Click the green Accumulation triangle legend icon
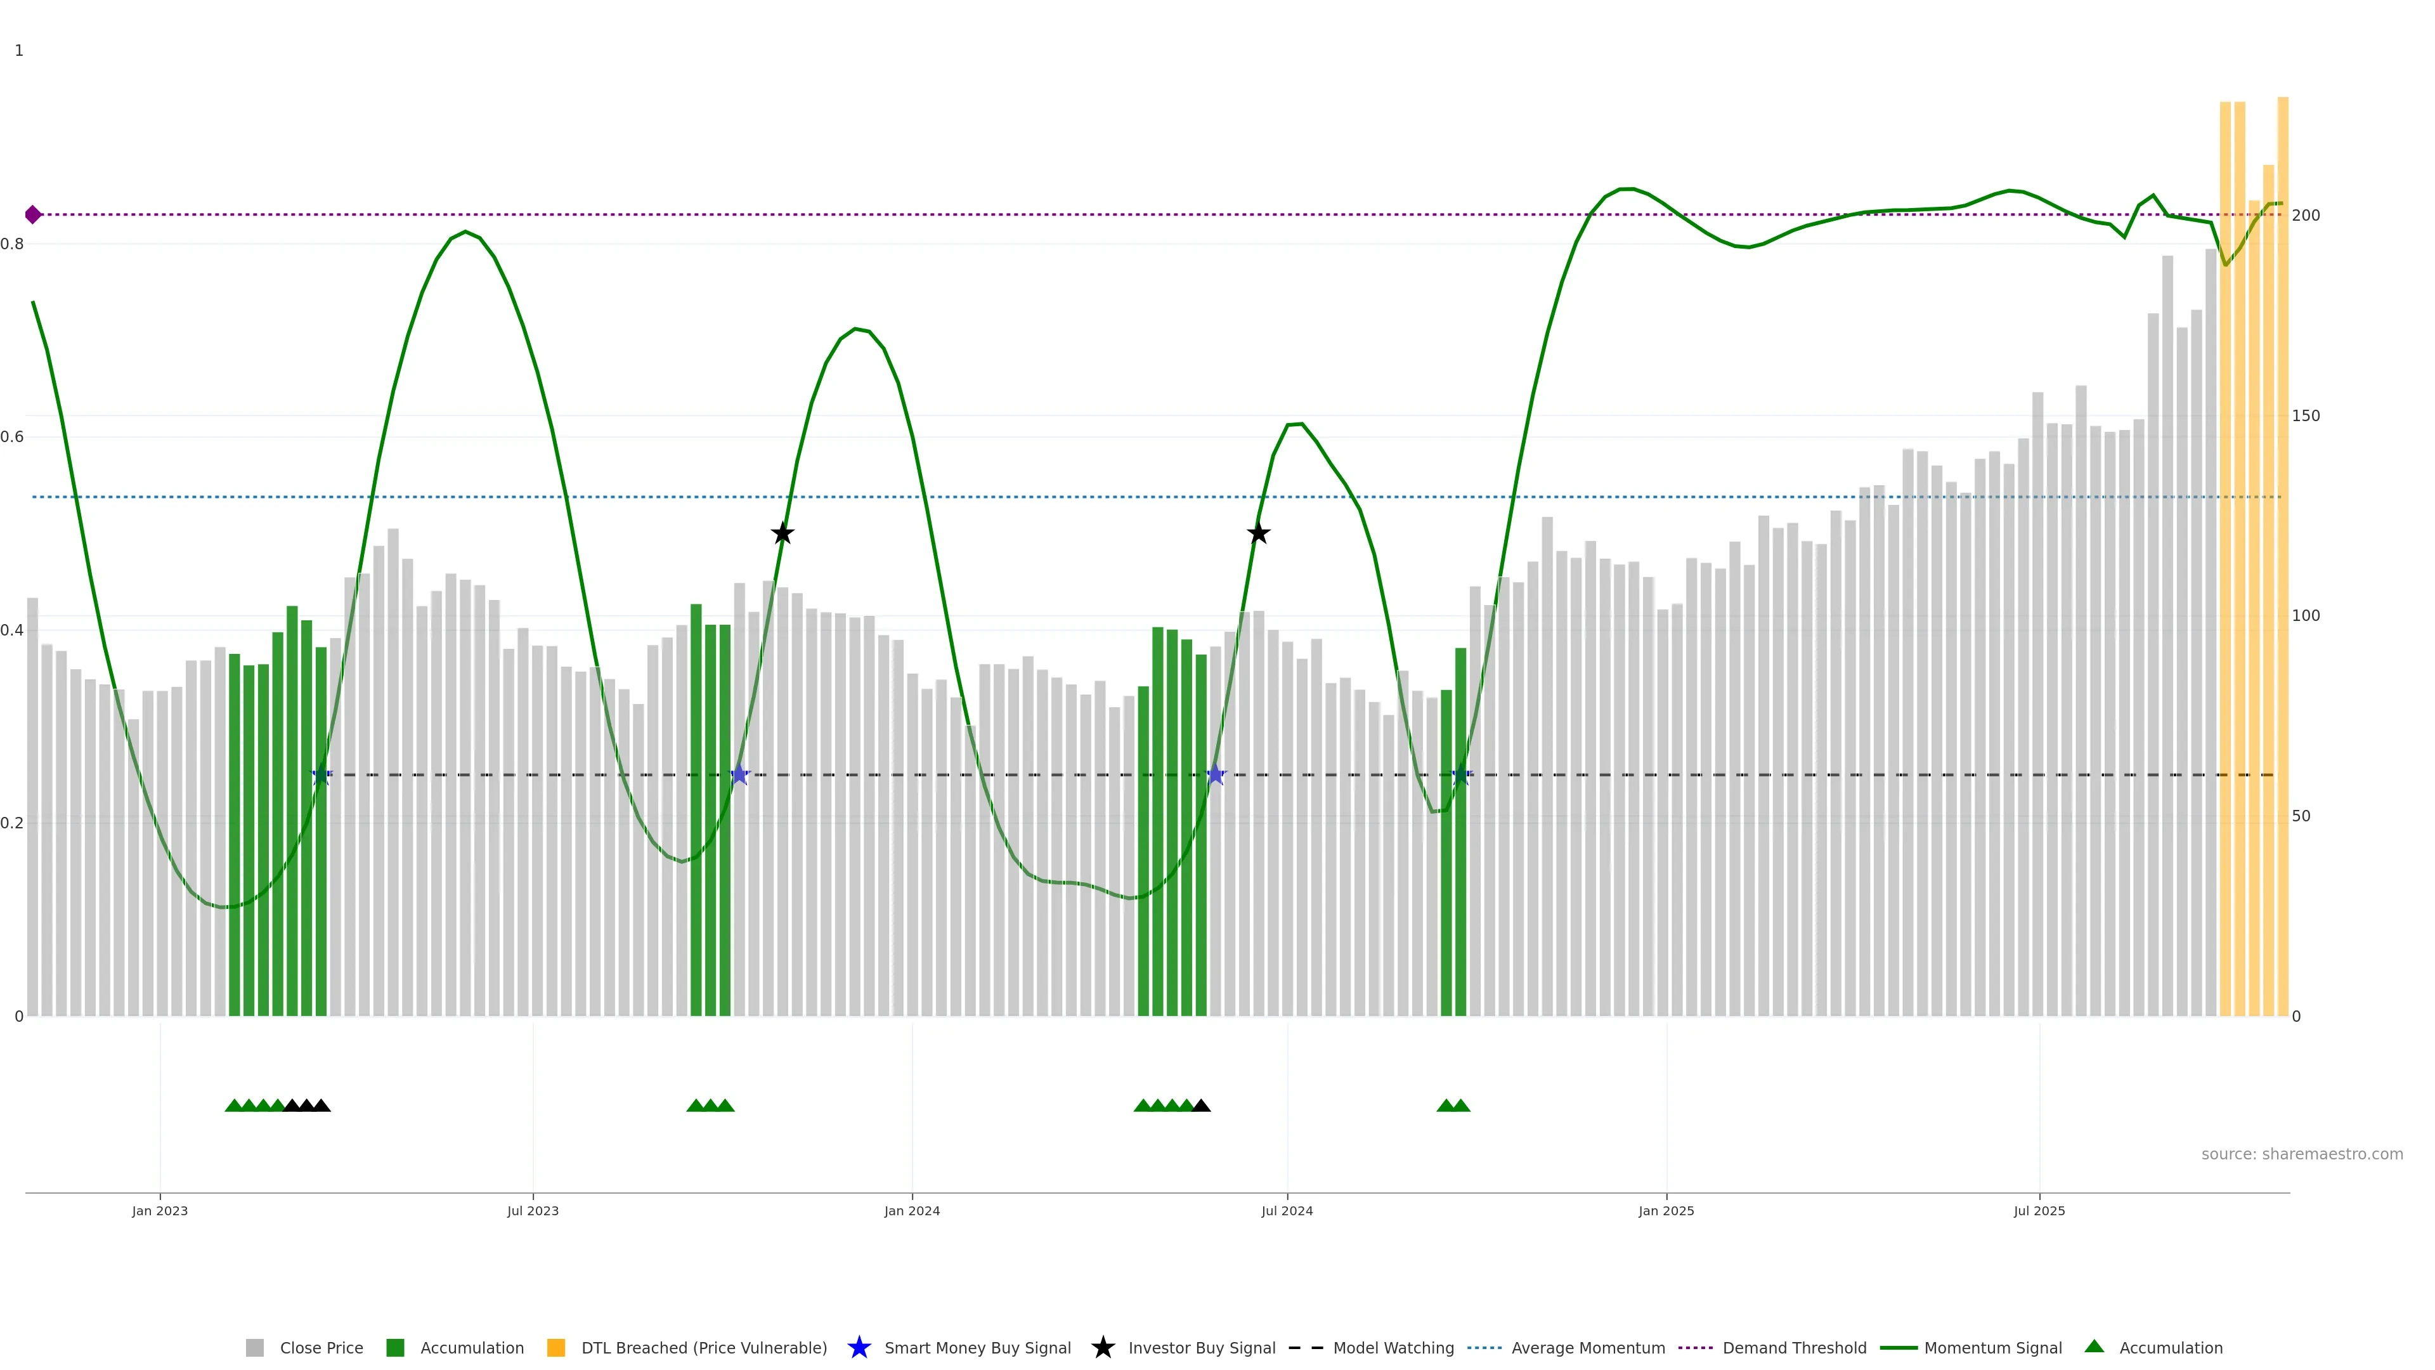 point(2094,1347)
